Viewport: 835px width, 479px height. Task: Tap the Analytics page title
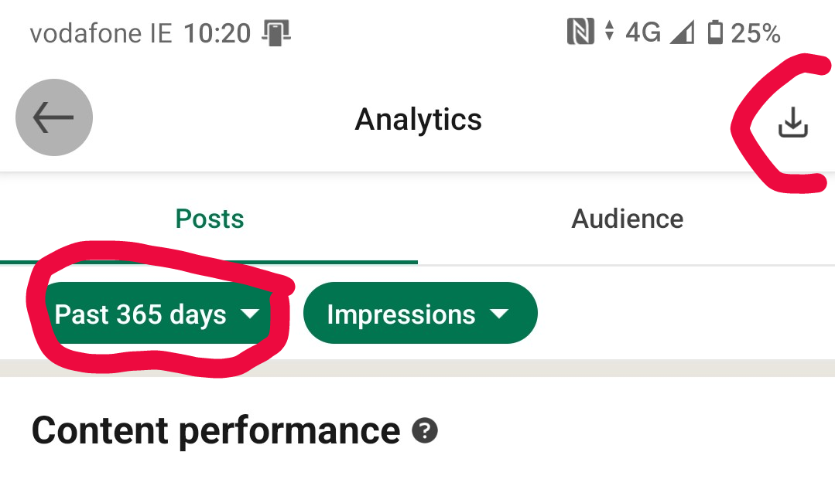point(418,119)
